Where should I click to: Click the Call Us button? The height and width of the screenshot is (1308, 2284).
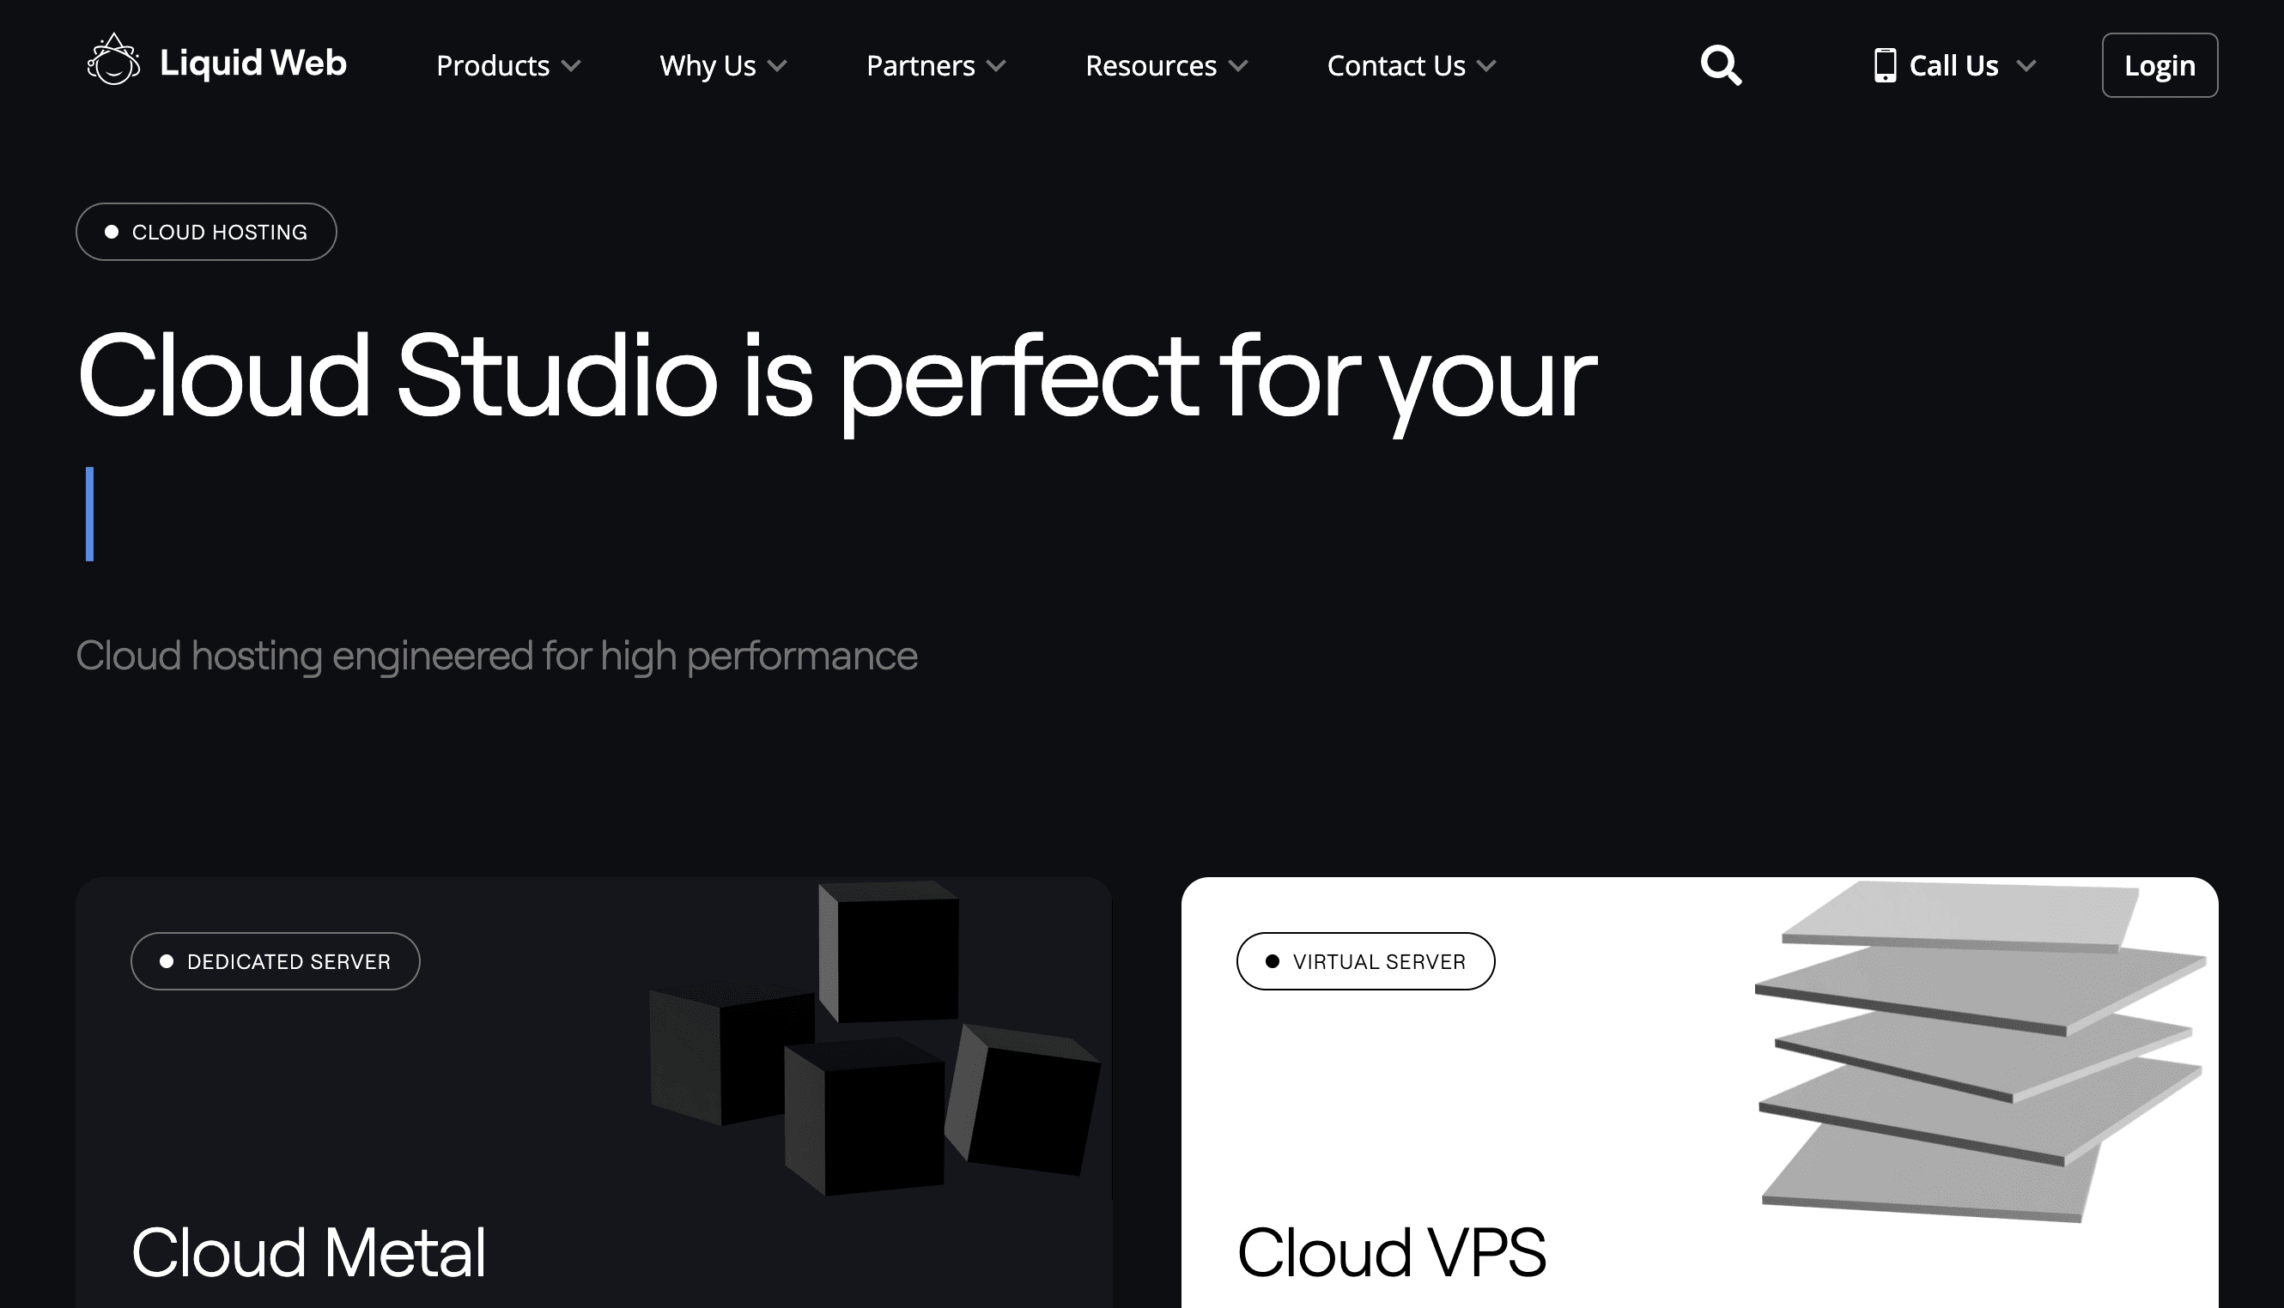pos(1953,66)
